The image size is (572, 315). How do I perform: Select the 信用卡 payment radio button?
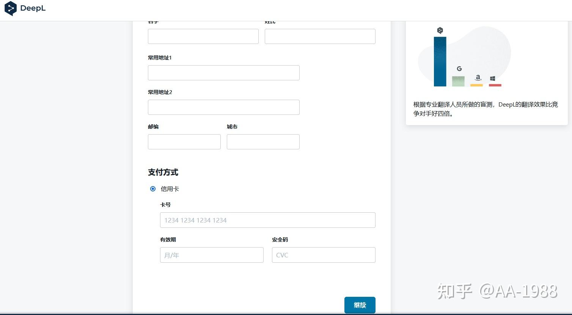pyautogui.click(x=153, y=189)
